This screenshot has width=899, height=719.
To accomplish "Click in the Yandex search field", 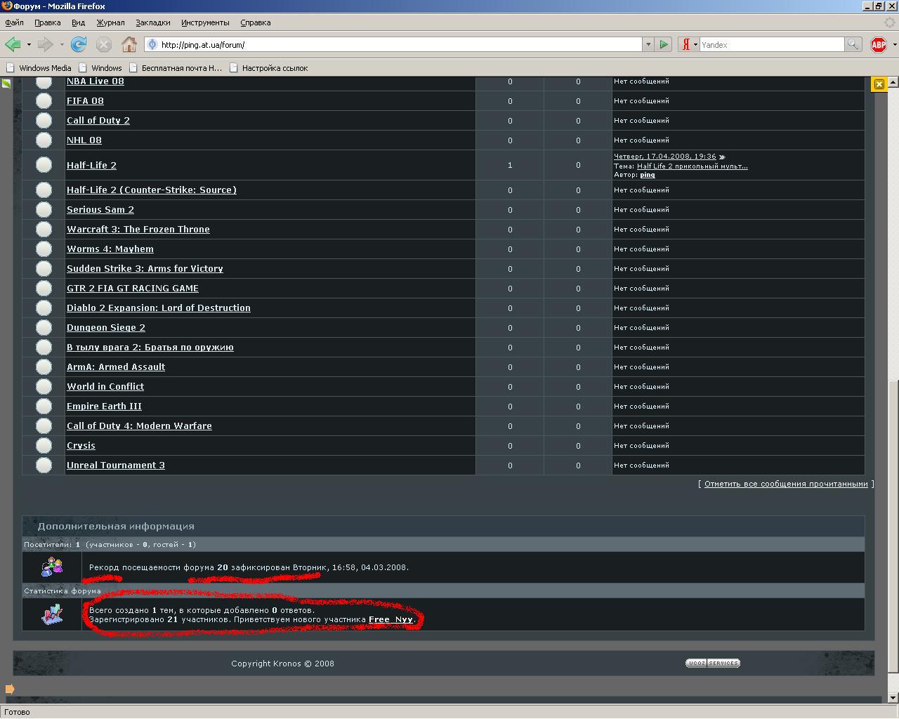I will tap(771, 44).
